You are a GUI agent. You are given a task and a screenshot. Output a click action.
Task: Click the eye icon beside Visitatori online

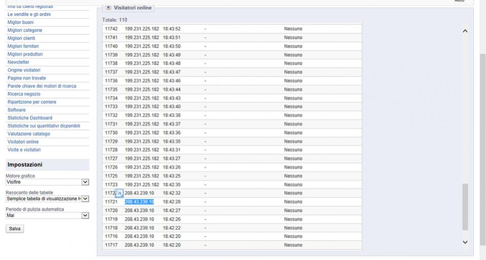[108, 8]
